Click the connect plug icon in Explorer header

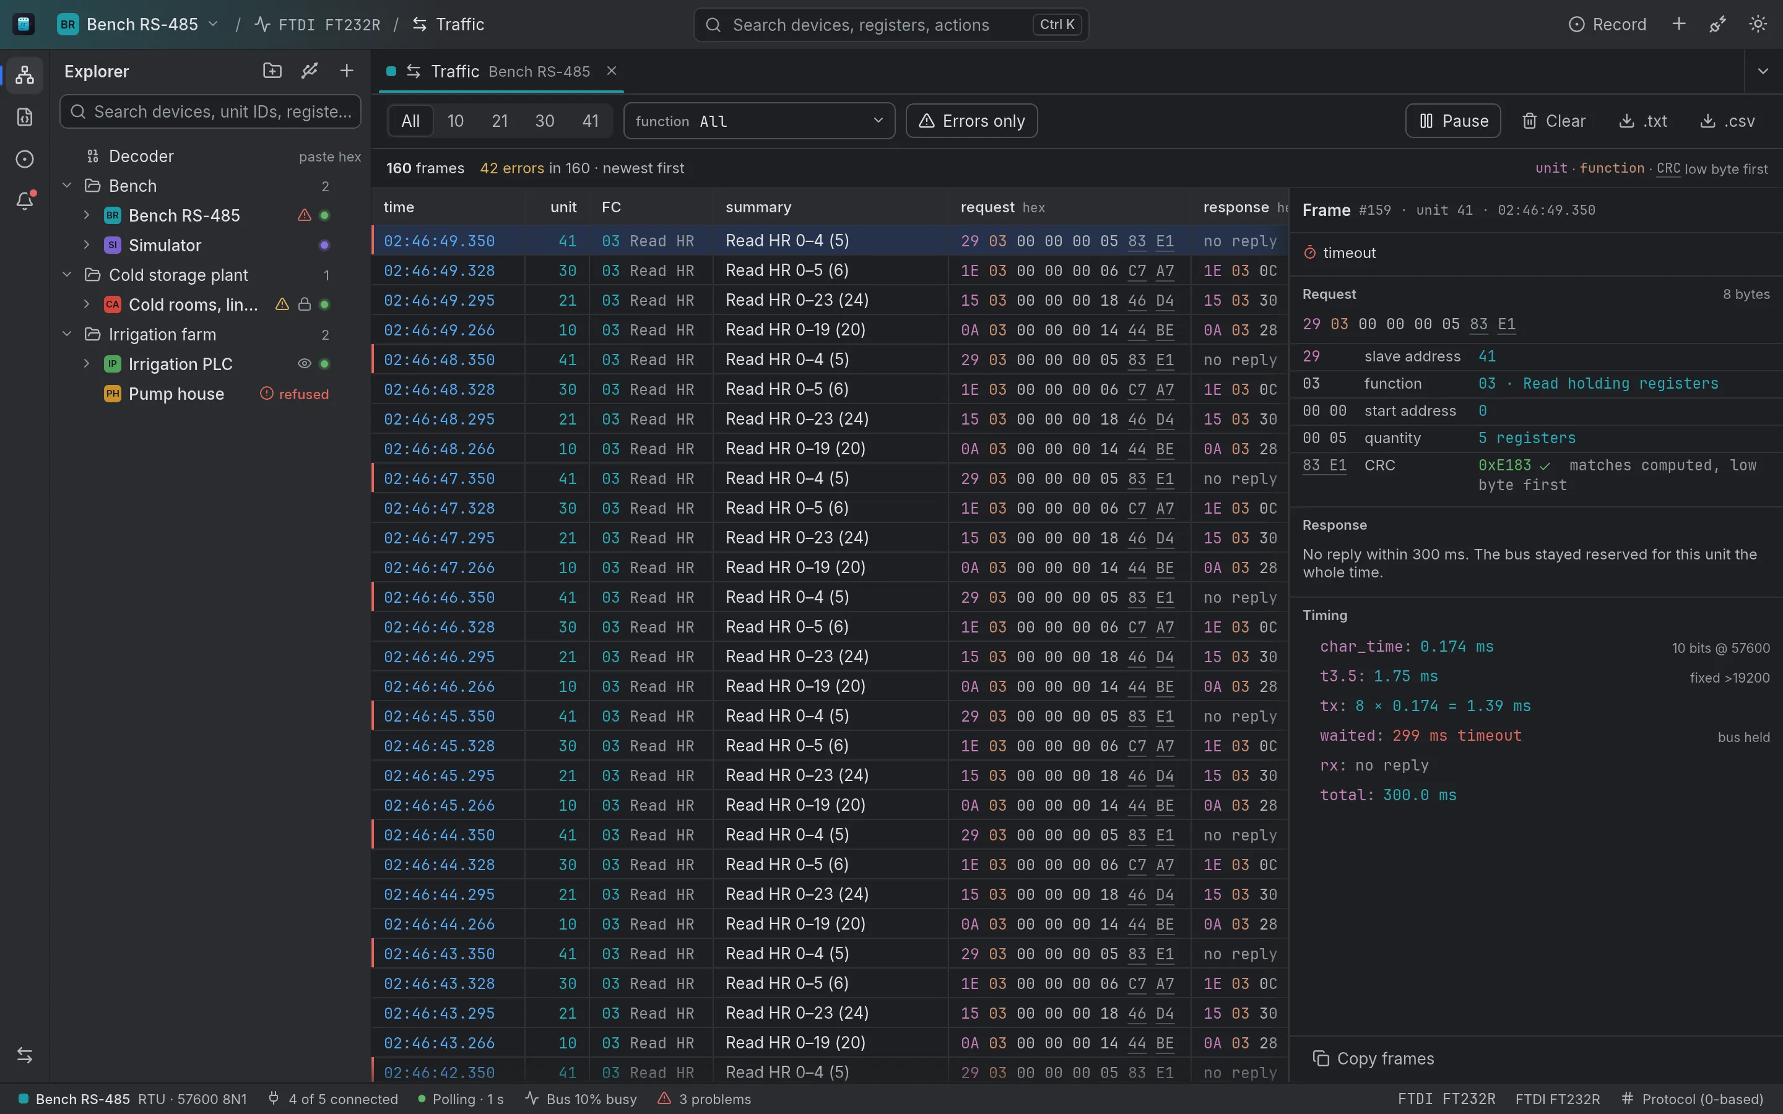(310, 71)
